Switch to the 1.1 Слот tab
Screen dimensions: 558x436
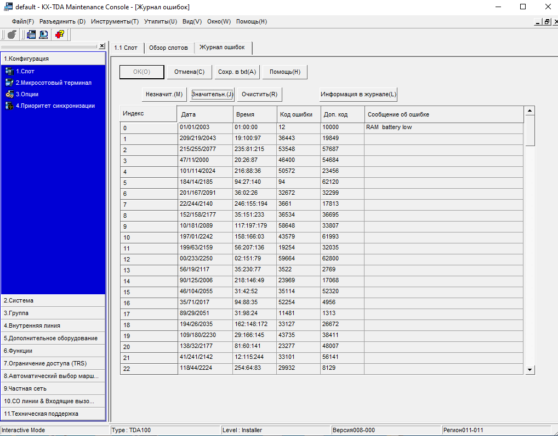pos(126,48)
